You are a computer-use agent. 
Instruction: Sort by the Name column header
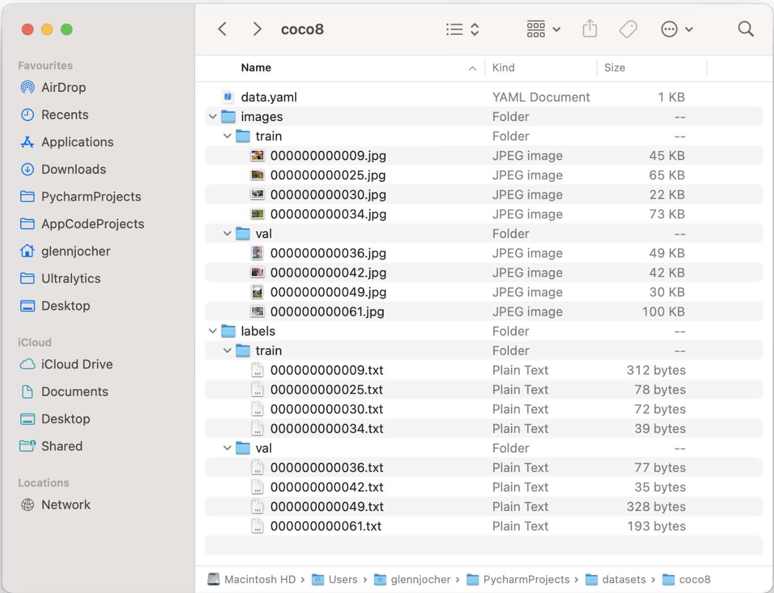256,68
